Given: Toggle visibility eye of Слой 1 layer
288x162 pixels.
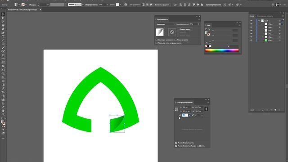Looking at the screenshot, I should tap(251, 21).
